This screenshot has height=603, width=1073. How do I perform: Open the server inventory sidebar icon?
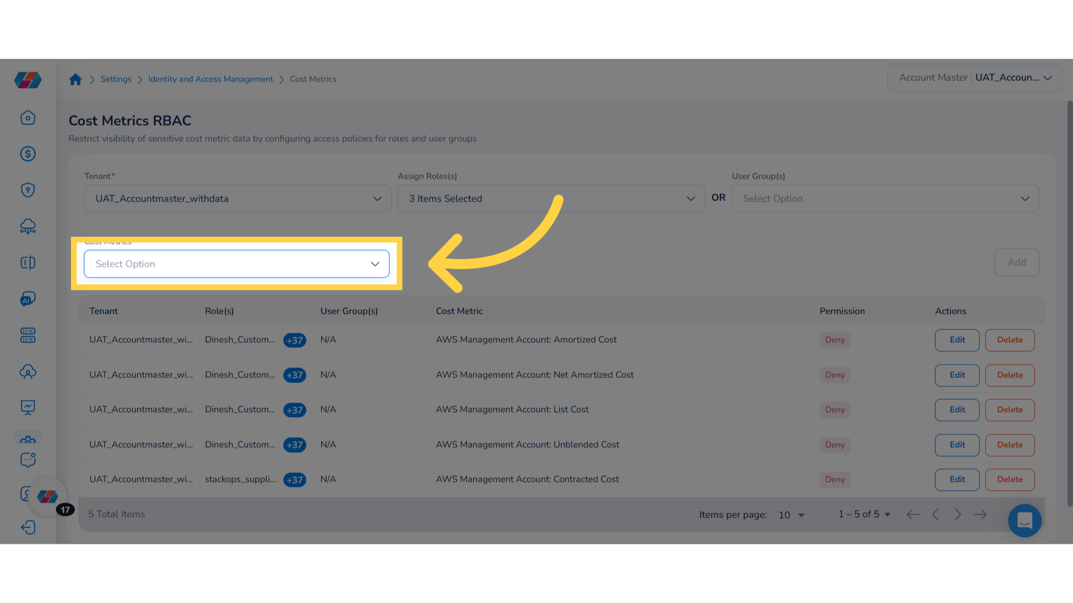pos(28,335)
